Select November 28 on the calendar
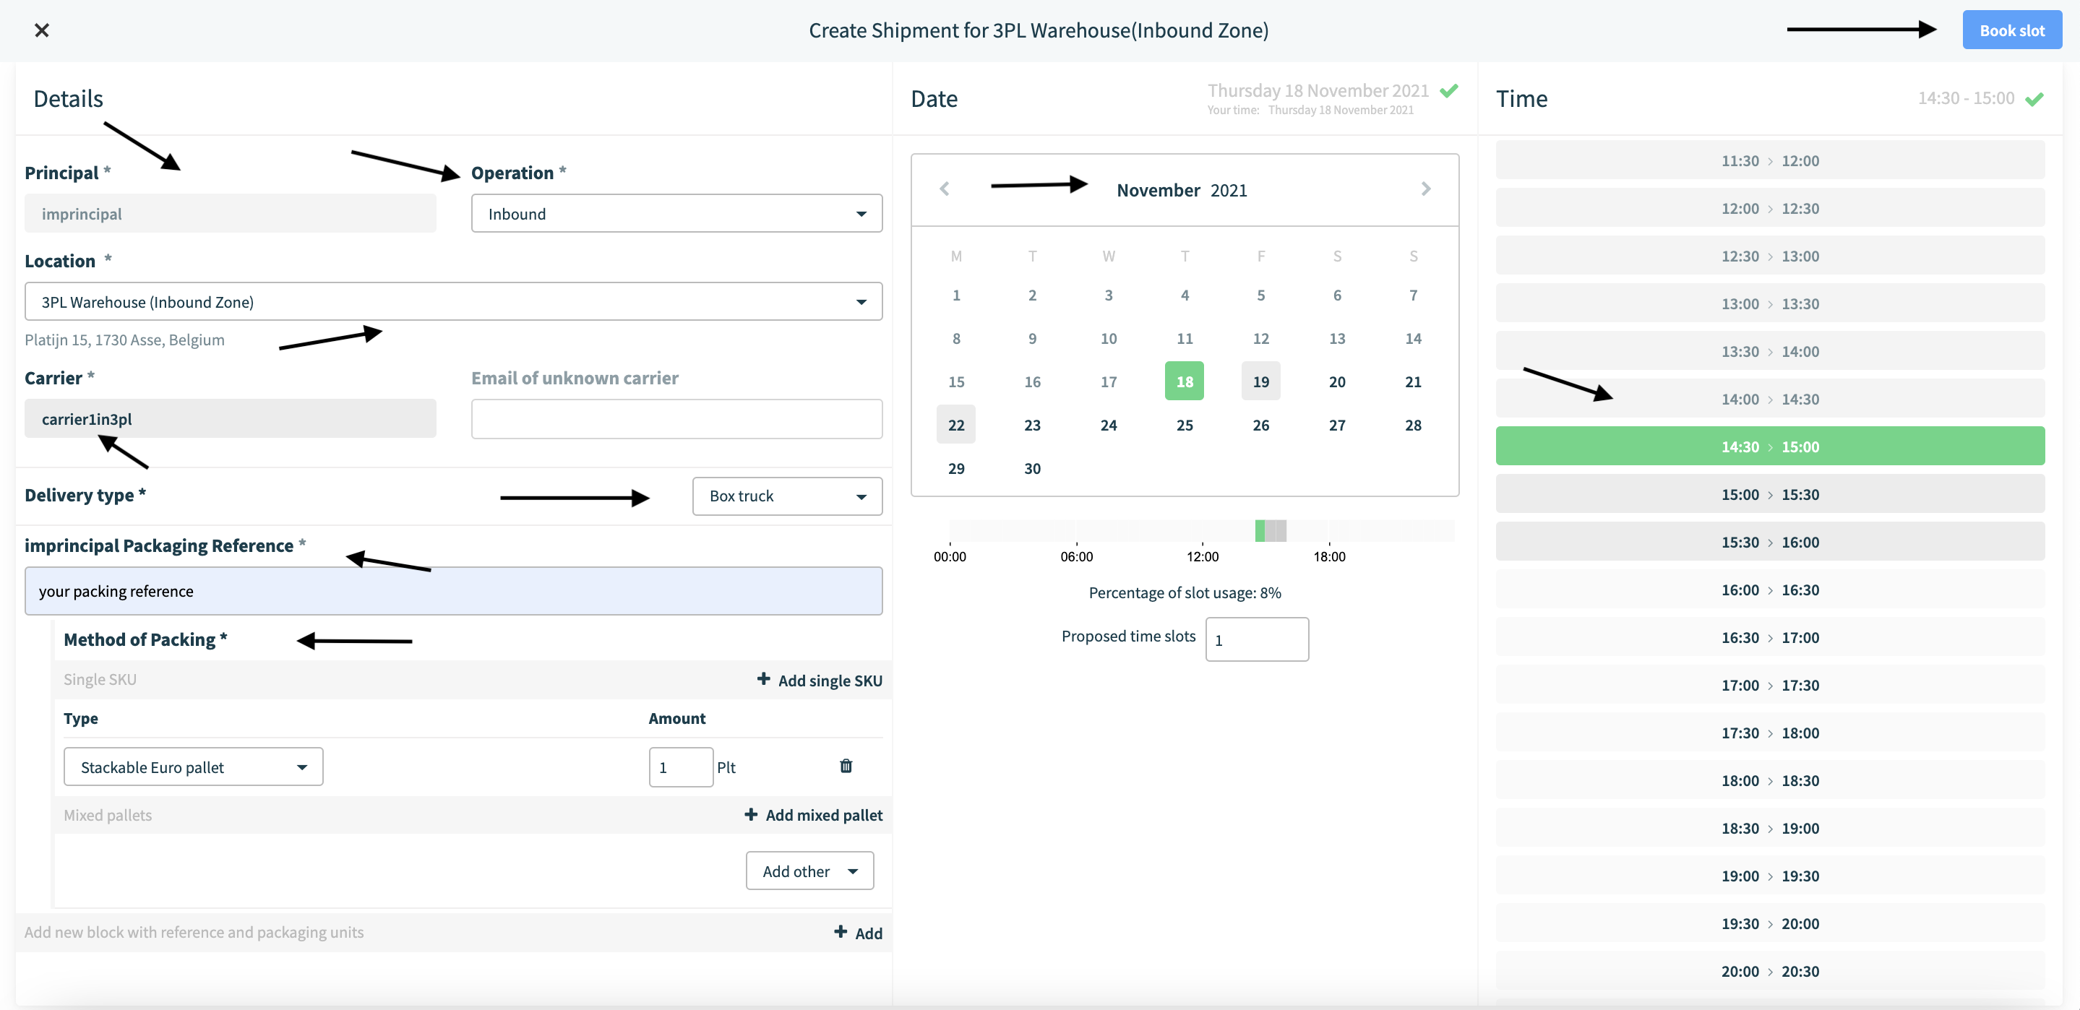This screenshot has width=2080, height=1010. 1412,425
